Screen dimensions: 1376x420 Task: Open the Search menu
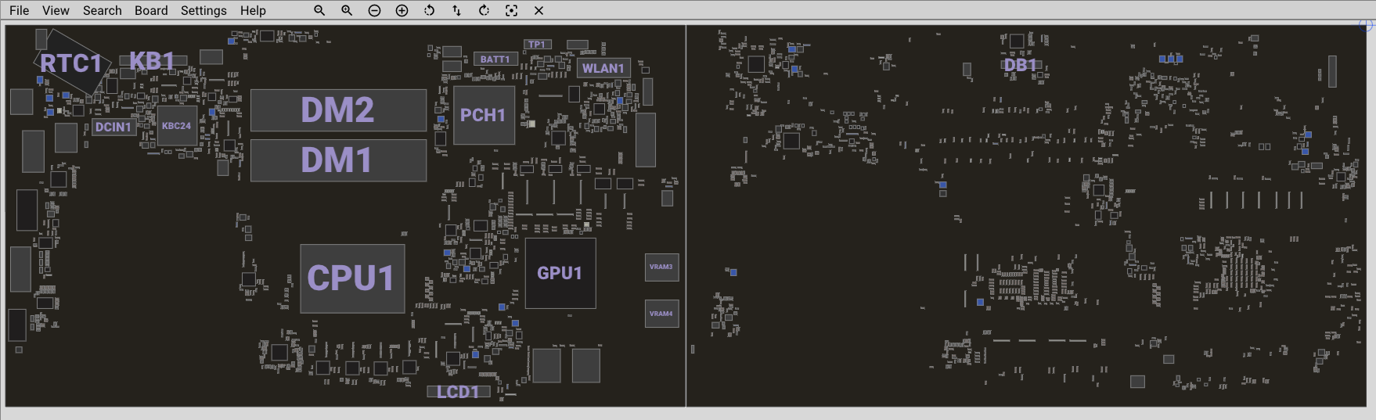point(103,10)
